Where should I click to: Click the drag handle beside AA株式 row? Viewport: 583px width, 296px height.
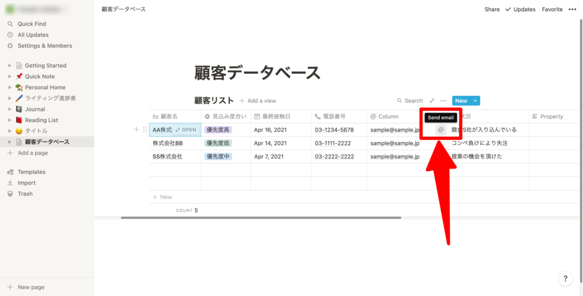pyautogui.click(x=145, y=130)
